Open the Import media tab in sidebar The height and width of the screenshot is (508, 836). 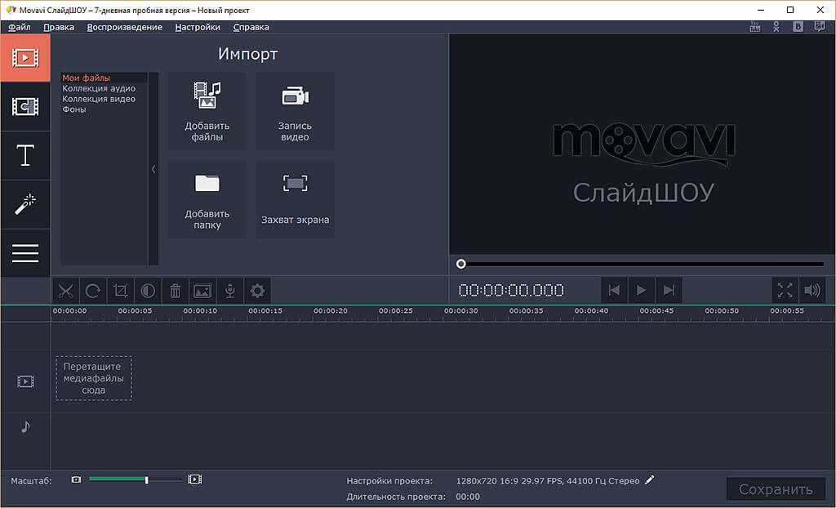coord(25,58)
